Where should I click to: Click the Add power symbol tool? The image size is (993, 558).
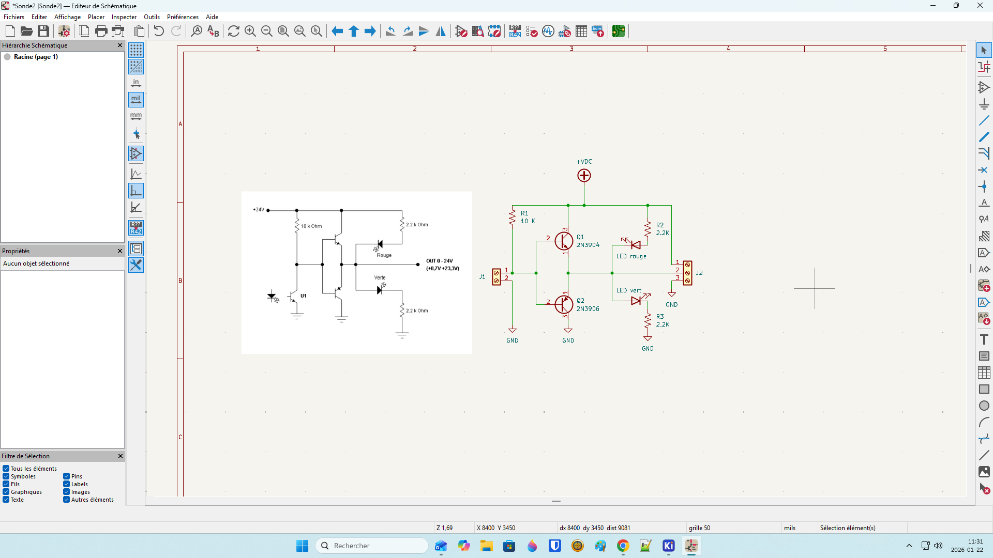click(x=984, y=104)
